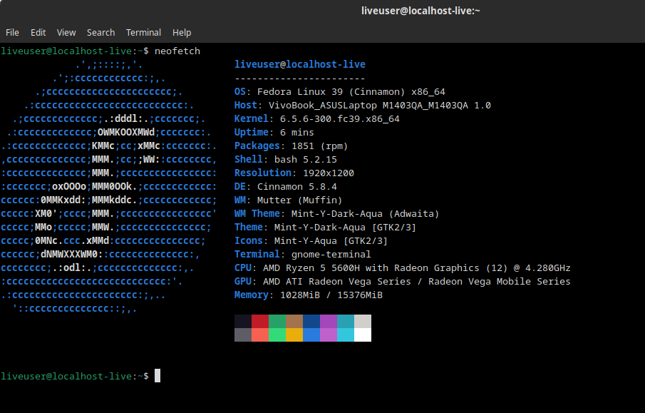
Task: Click the purple color block in top row
Action: coord(329,322)
